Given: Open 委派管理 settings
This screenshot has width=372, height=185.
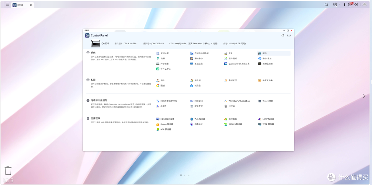Looking at the screenshot, I should (x=230, y=80).
